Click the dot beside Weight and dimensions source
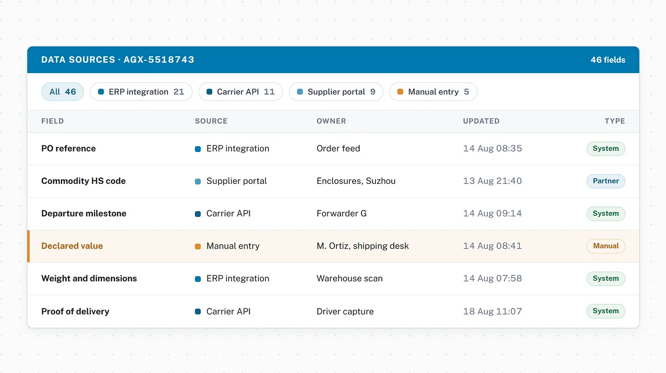Image resolution: width=666 pixels, height=373 pixels. tap(198, 279)
